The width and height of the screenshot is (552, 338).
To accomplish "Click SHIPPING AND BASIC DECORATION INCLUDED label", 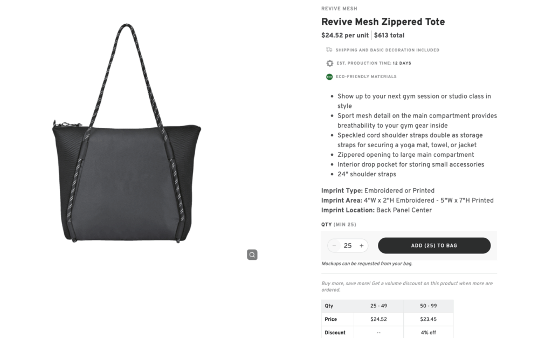I will coord(387,50).
